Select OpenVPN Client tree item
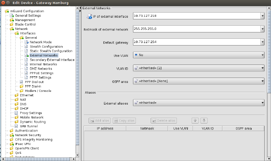This screenshot has width=271, height=161. click(27, 148)
